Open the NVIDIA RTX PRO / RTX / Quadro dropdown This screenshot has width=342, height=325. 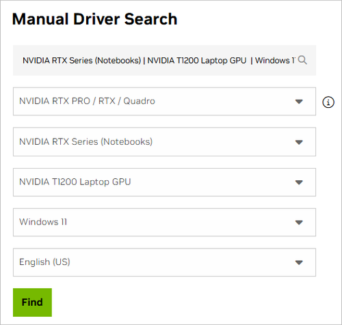tap(164, 101)
